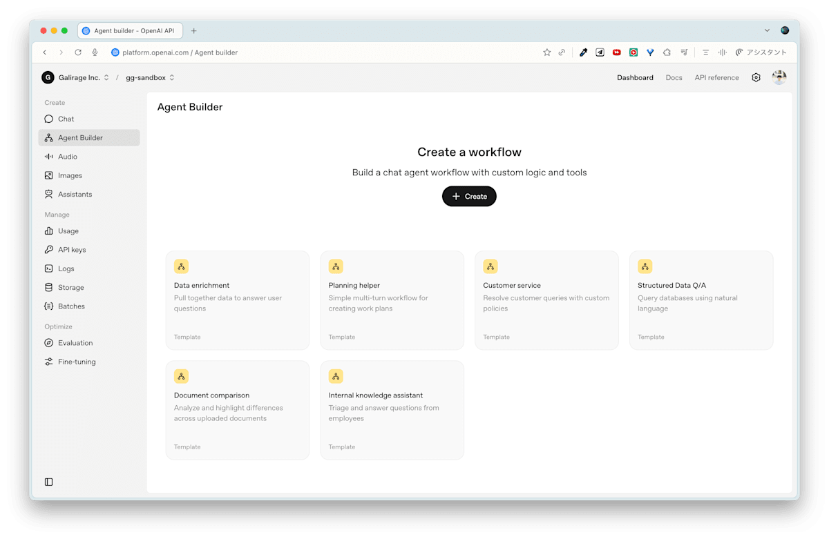This screenshot has width=829, height=539.
Task: Open the Document comparison template
Action: pos(238,410)
